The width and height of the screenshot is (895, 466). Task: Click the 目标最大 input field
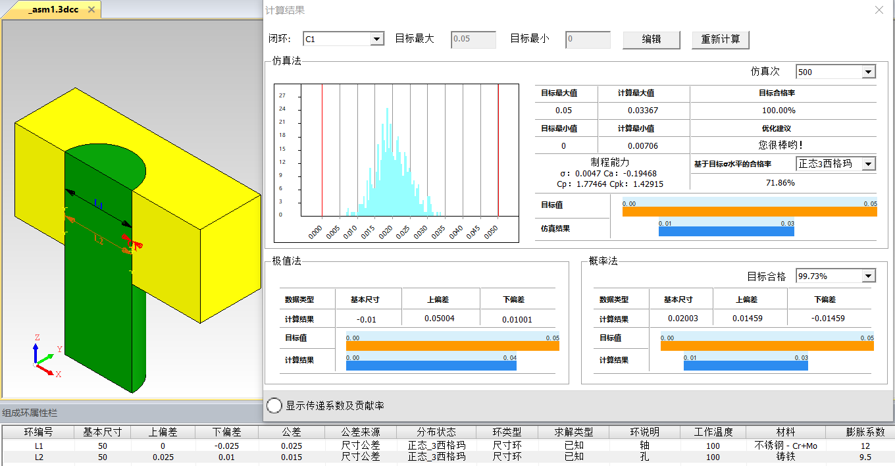tap(473, 39)
